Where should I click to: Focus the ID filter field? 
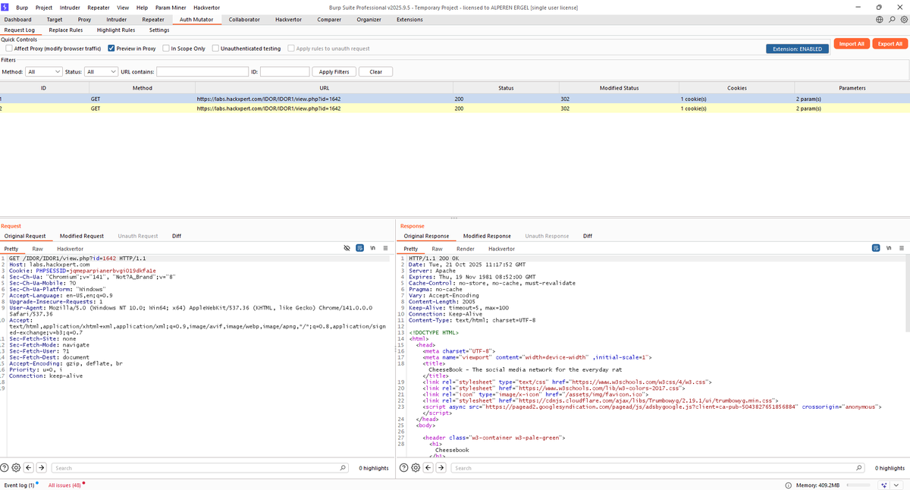pos(285,72)
